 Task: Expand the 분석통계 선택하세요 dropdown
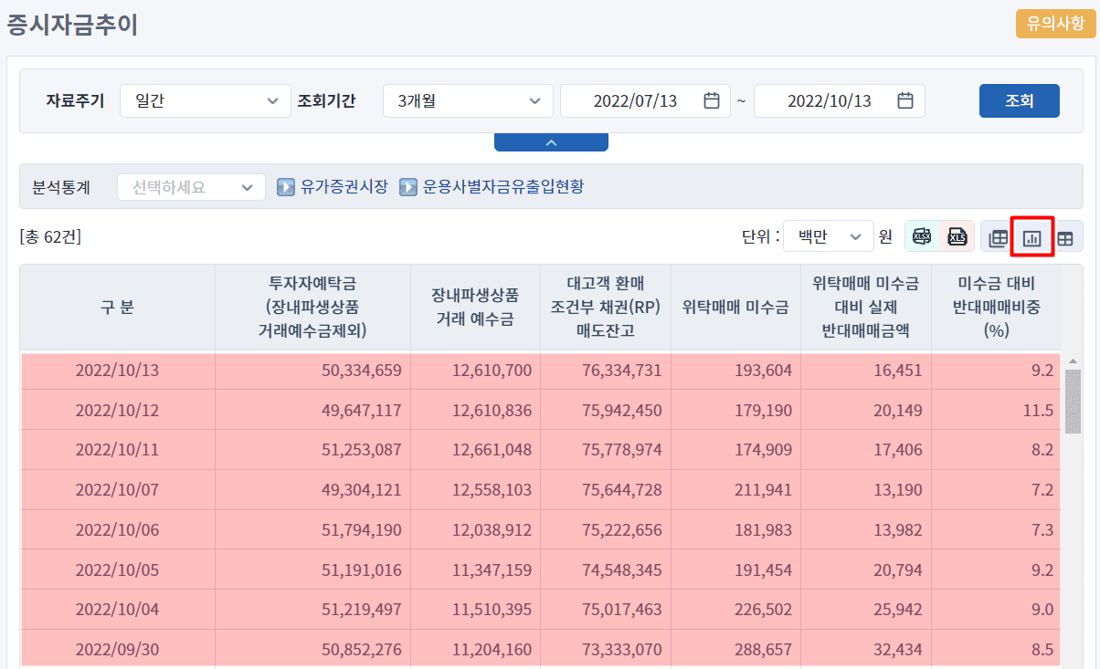(191, 187)
